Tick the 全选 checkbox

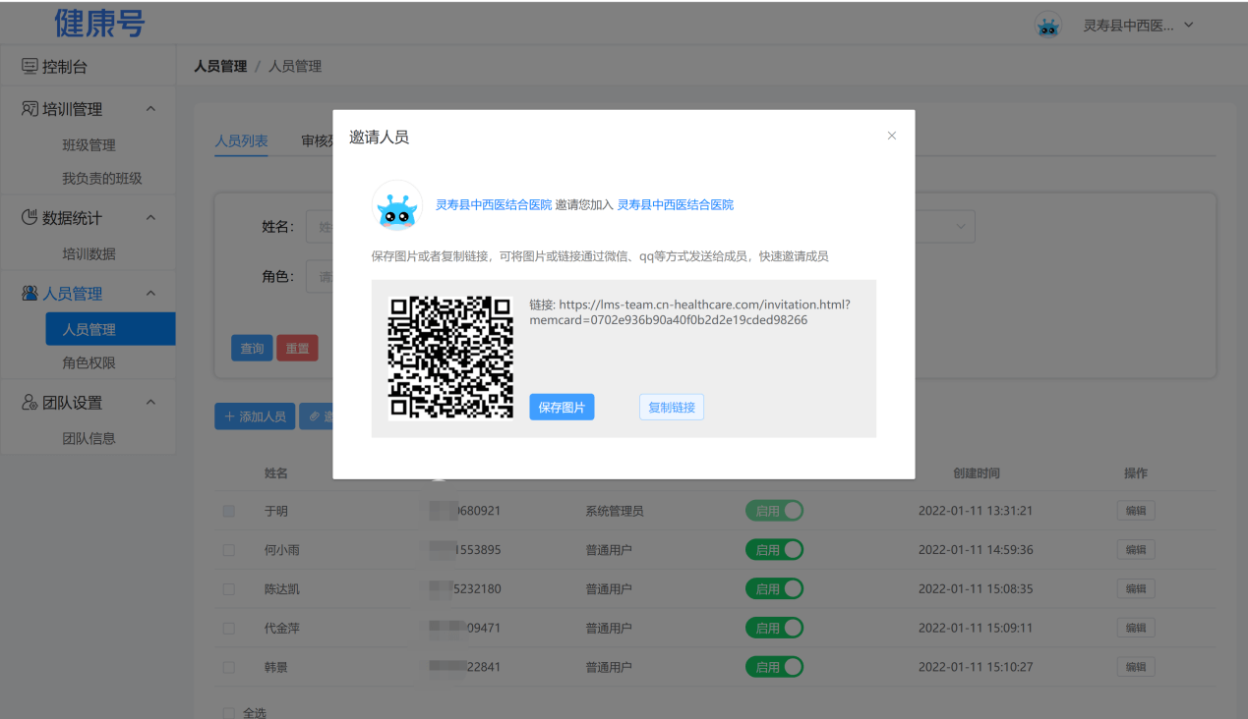point(229,713)
